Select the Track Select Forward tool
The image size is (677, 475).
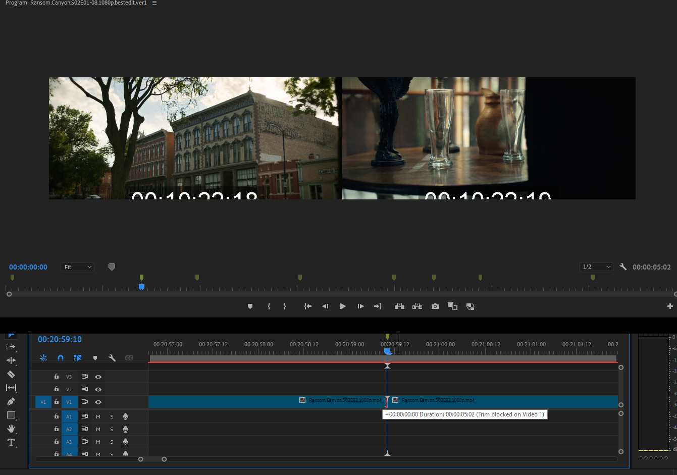point(11,347)
